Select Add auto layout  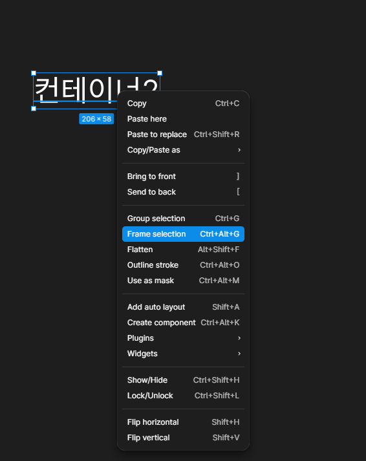click(x=183, y=307)
